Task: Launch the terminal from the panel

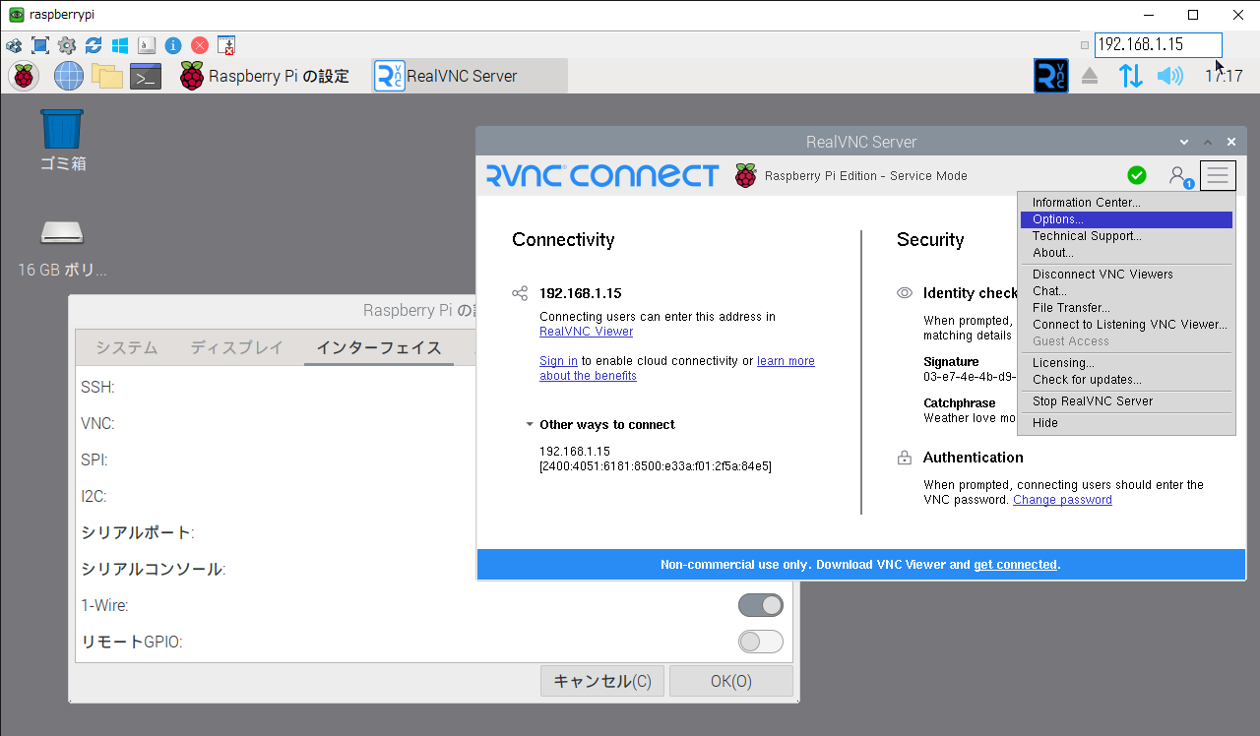Action: (146, 76)
